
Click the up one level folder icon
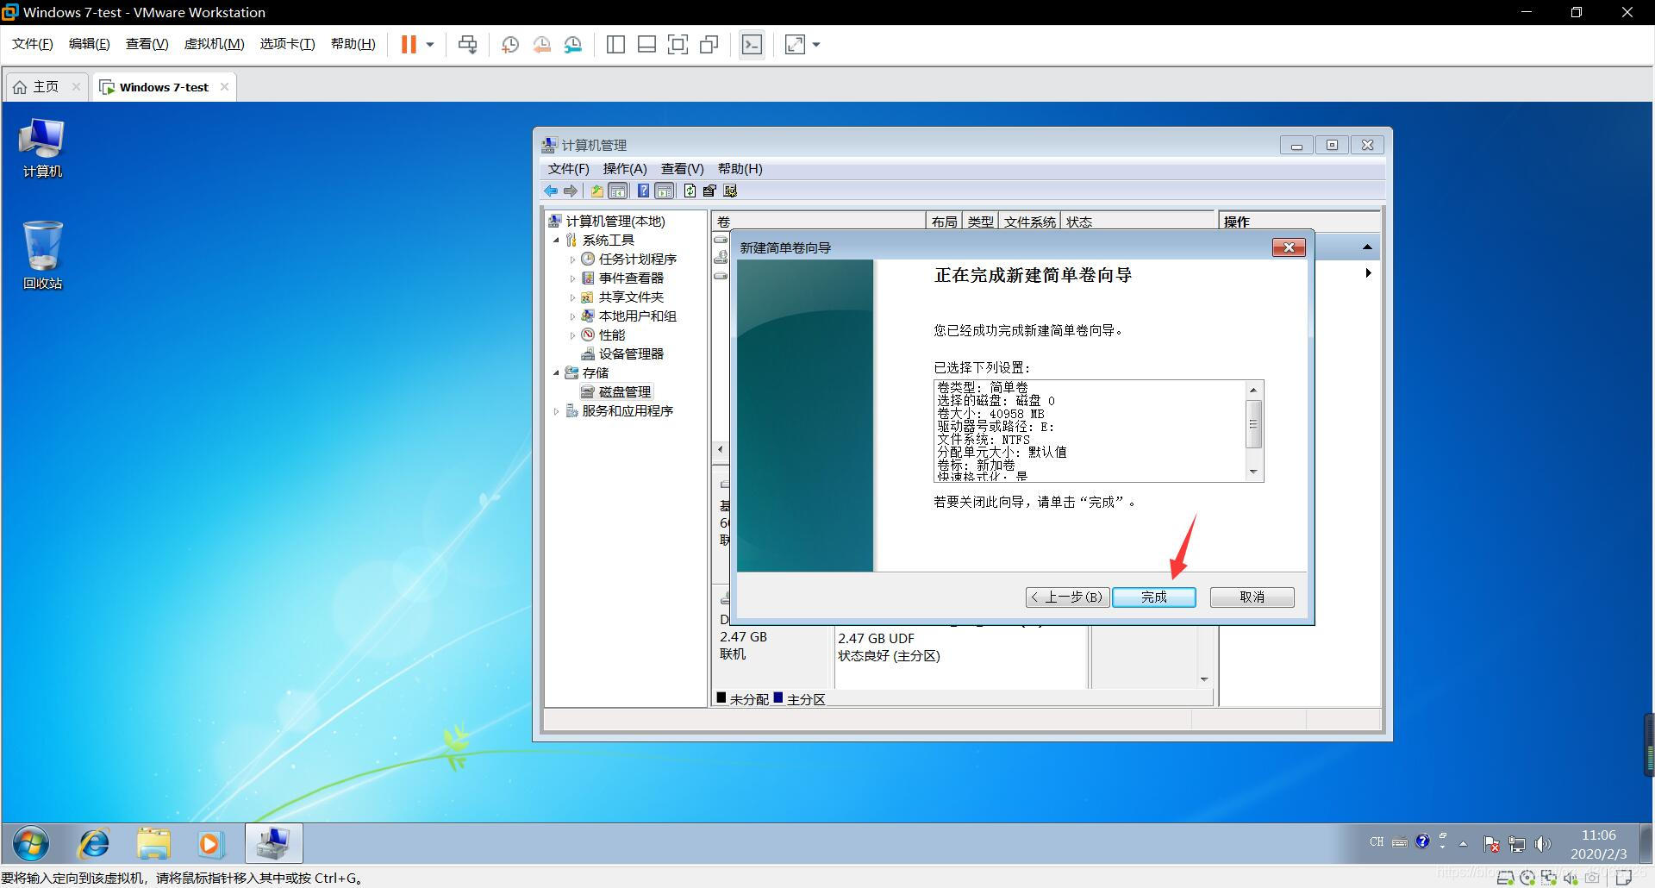click(596, 191)
